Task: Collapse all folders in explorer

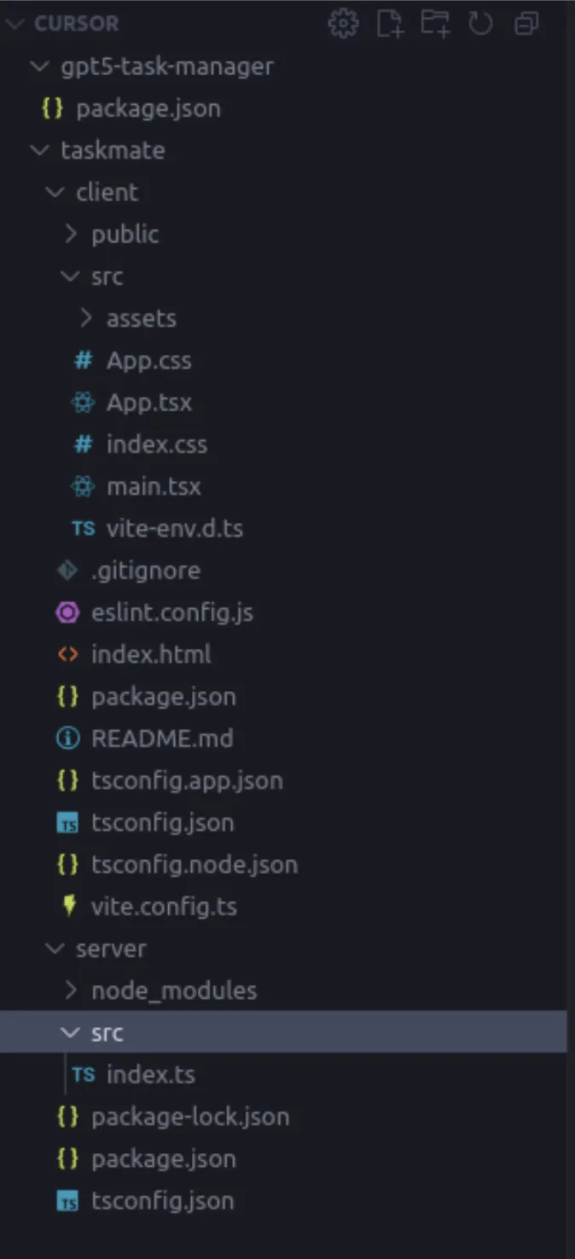Action: click(526, 24)
